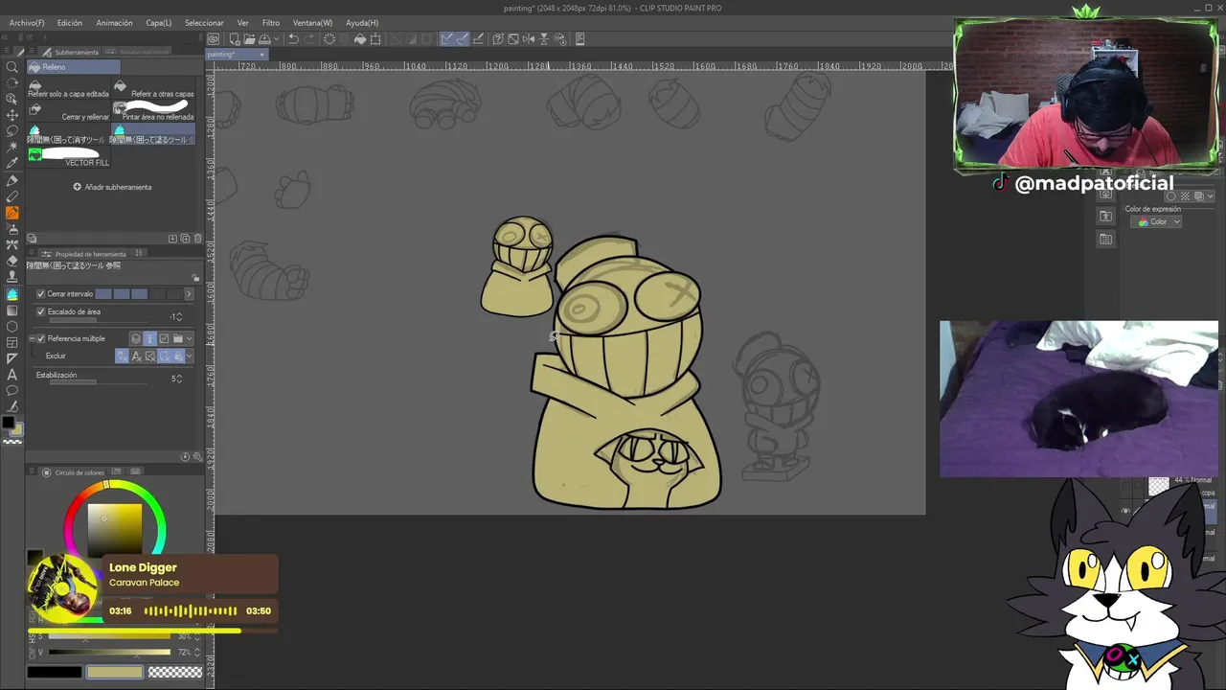The image size is (1226, 690).
Task: Select the orange highlighted Brush tool
Action: pyautogui.click(x=11, y=213)
